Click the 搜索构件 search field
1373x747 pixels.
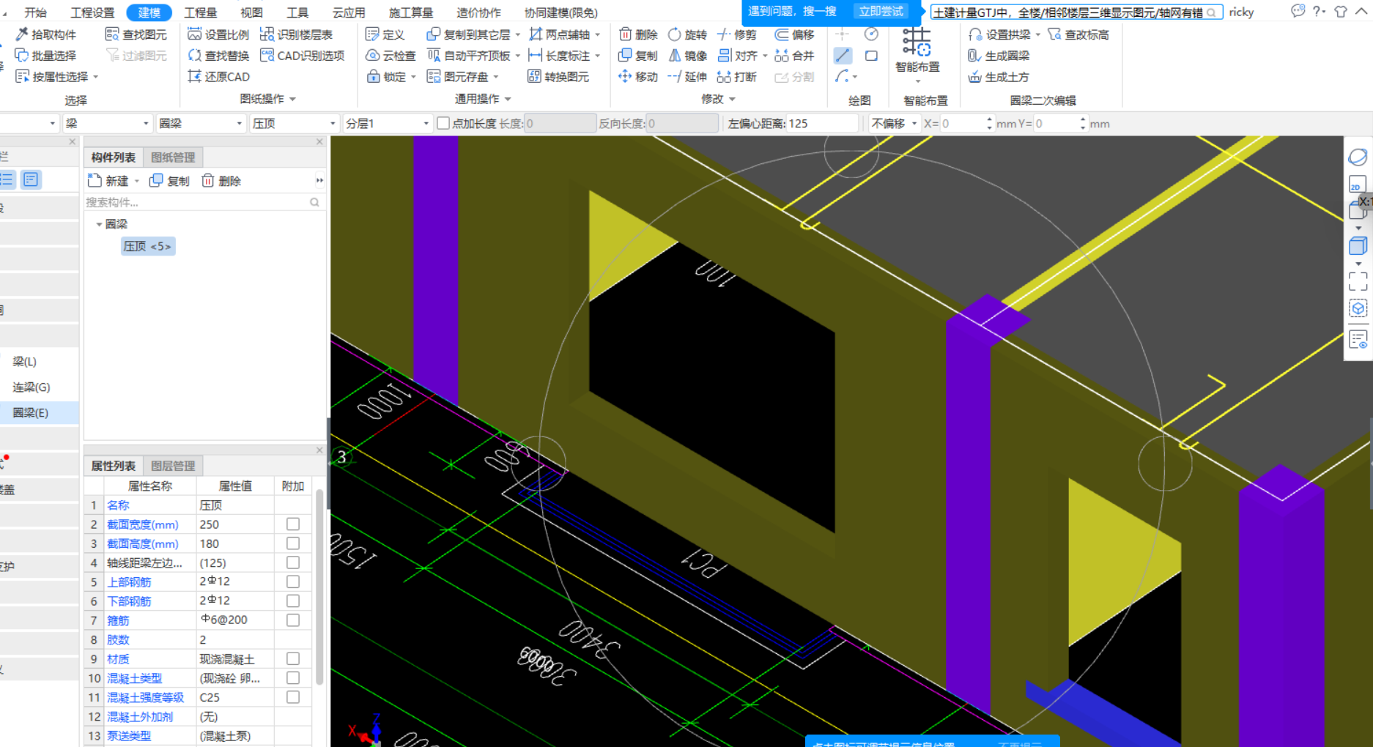click(x=203, y=203)
